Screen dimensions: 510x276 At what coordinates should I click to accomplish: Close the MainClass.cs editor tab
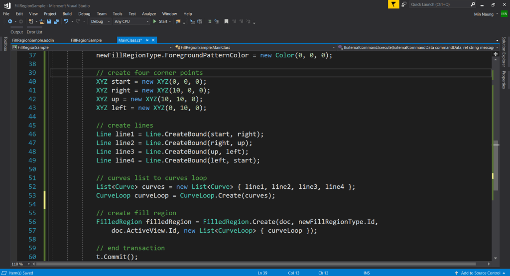(x=153, y=40)
